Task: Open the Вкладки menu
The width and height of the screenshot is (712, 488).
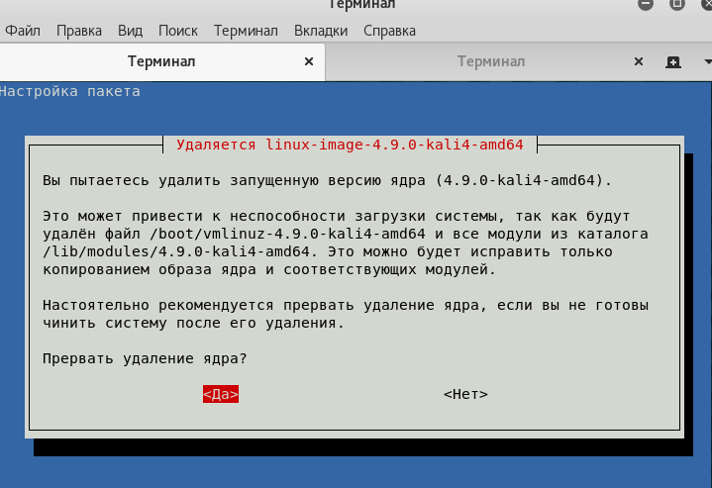Action: [x=321, y=31]
